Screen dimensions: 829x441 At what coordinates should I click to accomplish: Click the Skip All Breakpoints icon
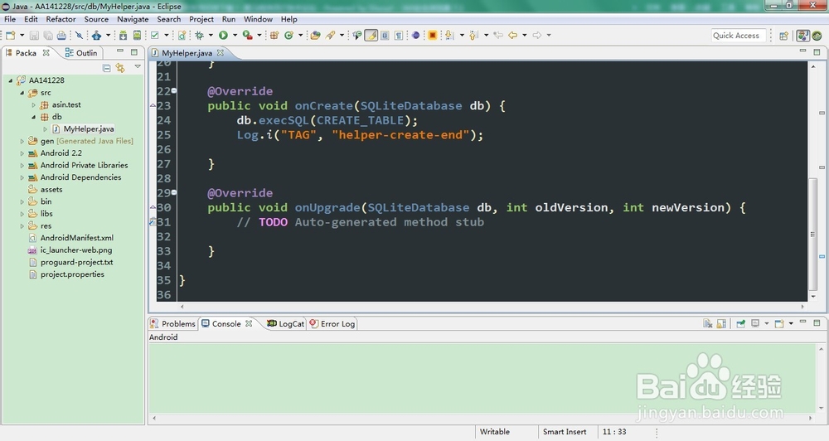[79, 36]
